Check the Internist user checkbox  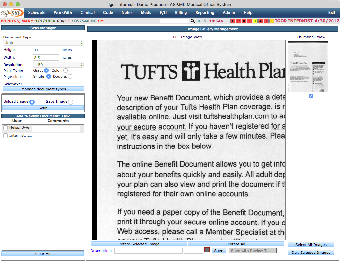point(6,136)
